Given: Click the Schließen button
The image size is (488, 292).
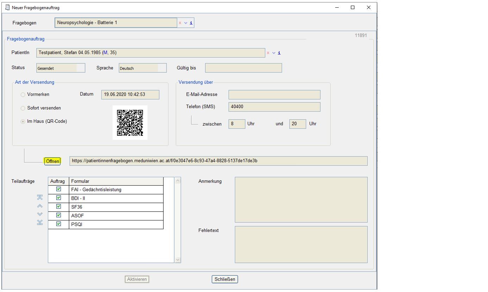Looking at the screenshot, I should point(225,279).
